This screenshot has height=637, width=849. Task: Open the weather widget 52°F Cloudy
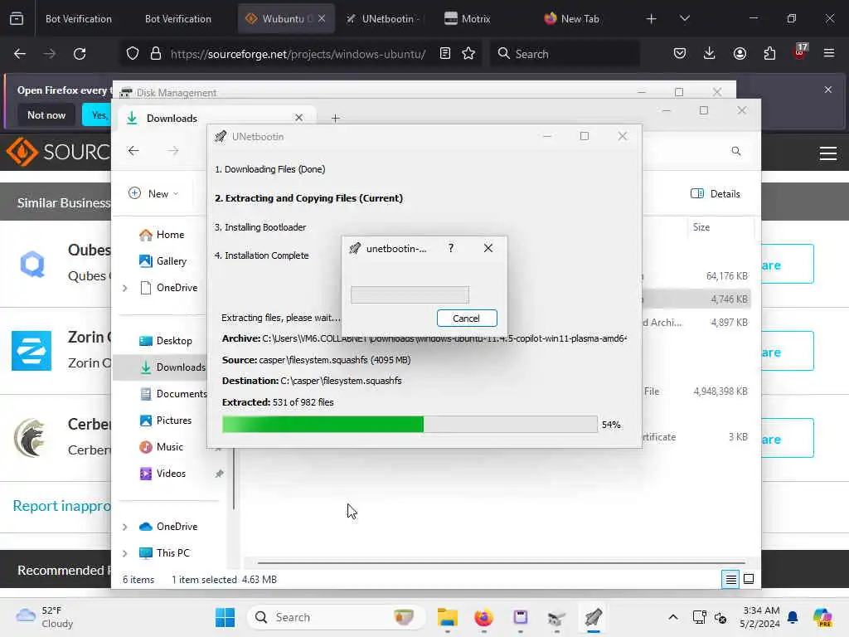(x=45, y=617)
